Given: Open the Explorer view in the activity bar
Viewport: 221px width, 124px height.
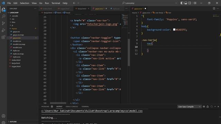Looking at the screenshot, I should click(3, 10).
